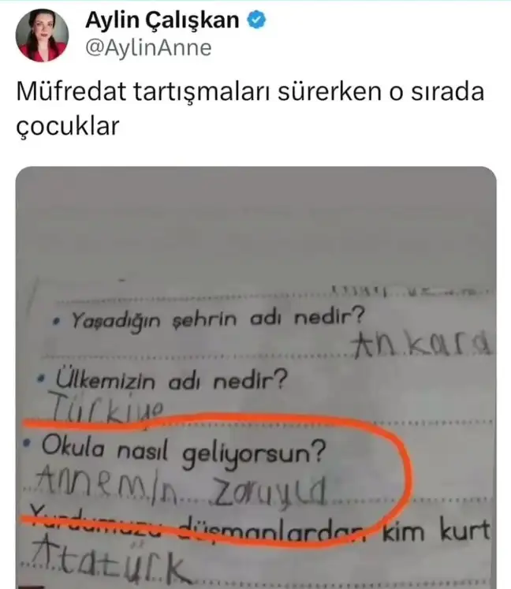
Task: Open the Aylin Çalışkan display name
Action: 162,20
